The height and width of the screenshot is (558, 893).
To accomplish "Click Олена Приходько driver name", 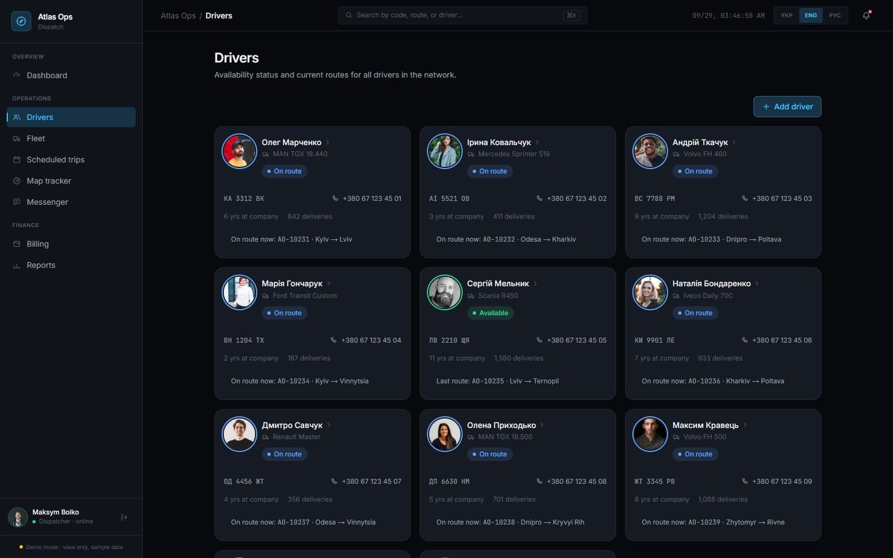I will click(501, 425).
